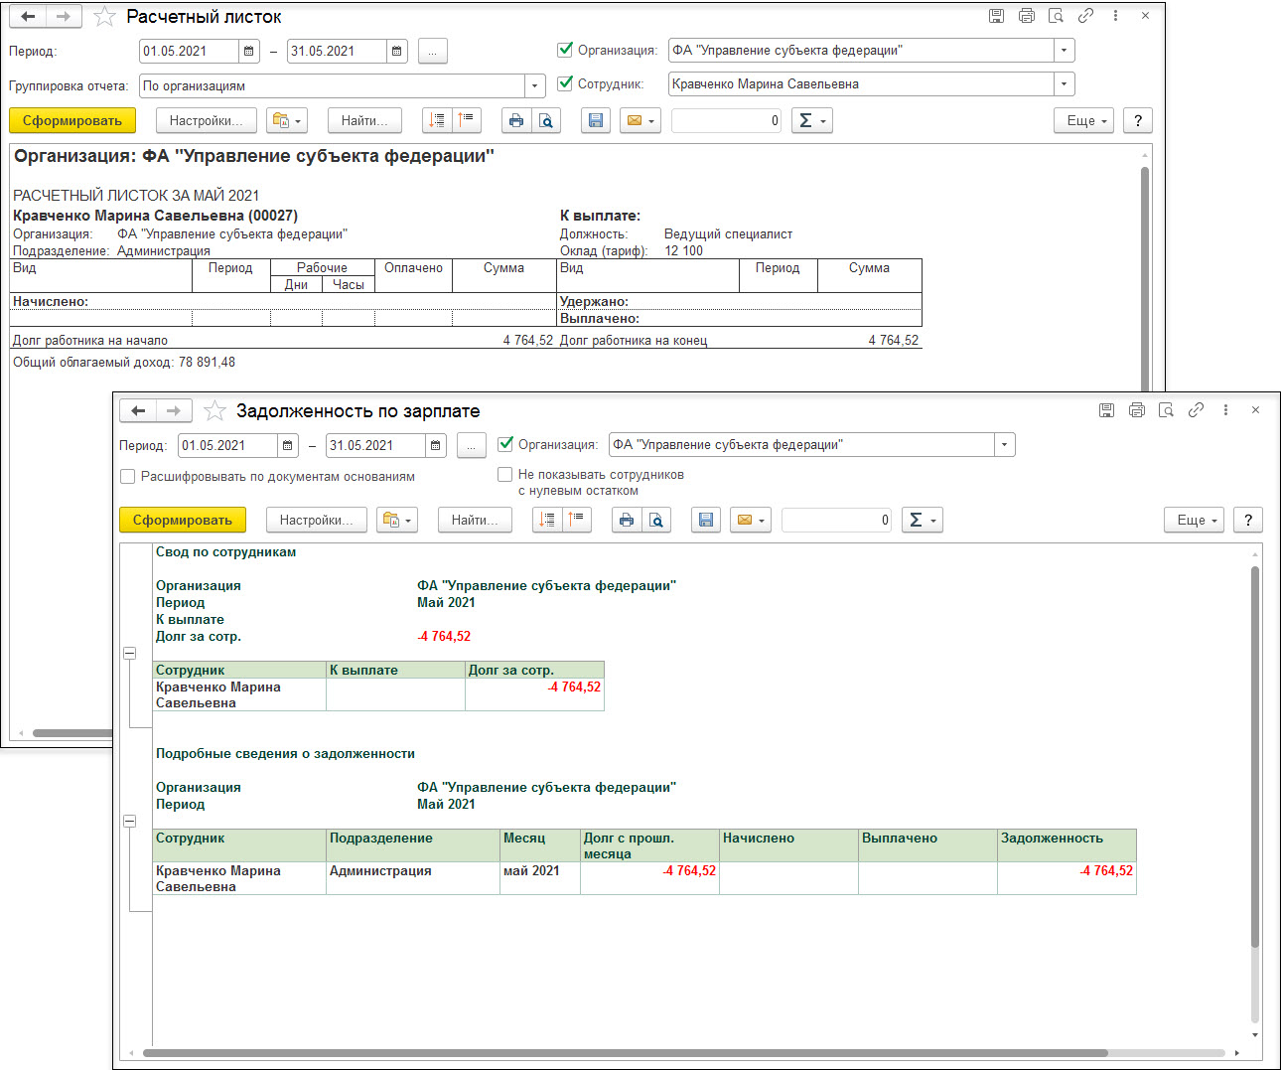
Task: Open calendar for start date 01.05.2021 in Расчетный листок
Action: [249, 51]
